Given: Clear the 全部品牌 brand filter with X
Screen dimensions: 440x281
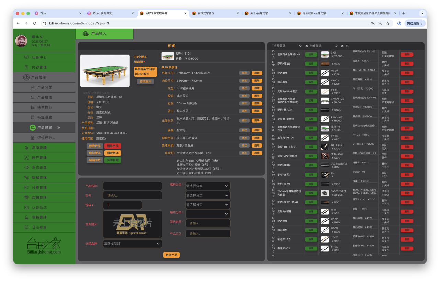Looking at the screenshot, I should pos(307,46).
